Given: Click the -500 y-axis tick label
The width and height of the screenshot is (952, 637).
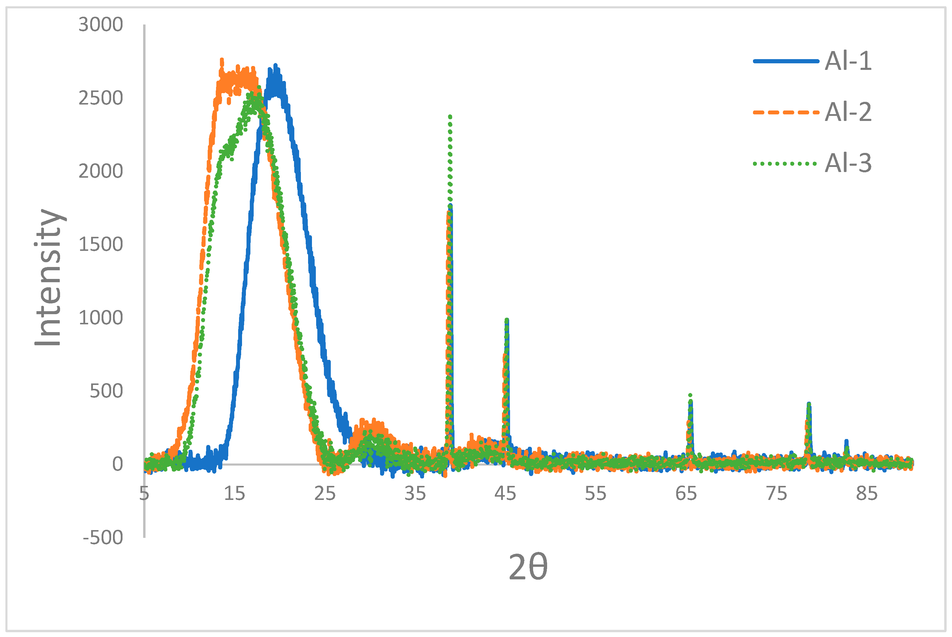Looking at the screenshot, I should pos(103,538).
